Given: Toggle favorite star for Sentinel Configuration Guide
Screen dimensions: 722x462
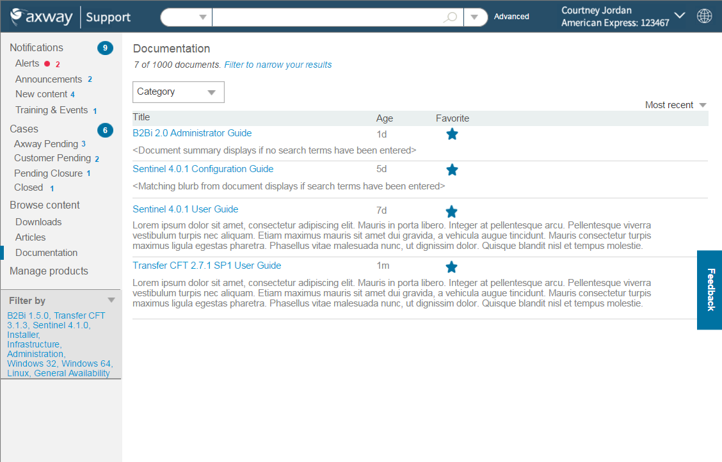Looking at the screenshot, I should pos(452,170).
